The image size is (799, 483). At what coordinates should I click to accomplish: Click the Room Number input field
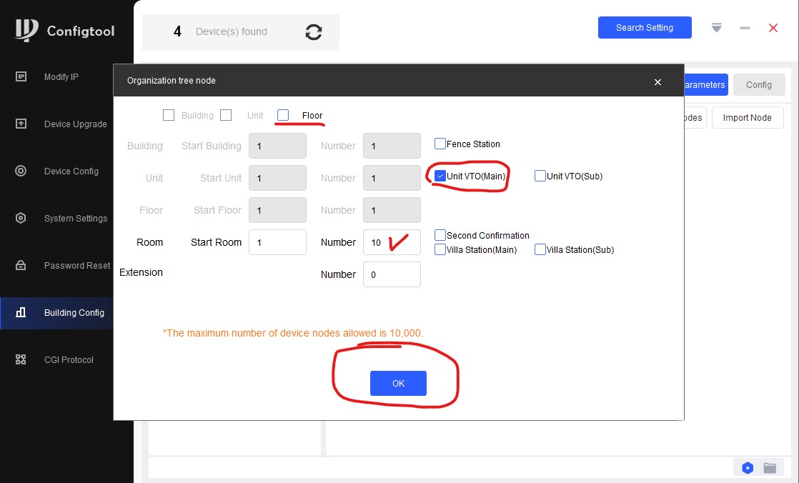coord(392,242)
